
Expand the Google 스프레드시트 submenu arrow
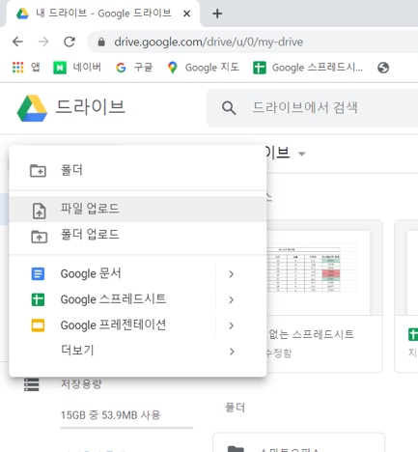(232, 299)
